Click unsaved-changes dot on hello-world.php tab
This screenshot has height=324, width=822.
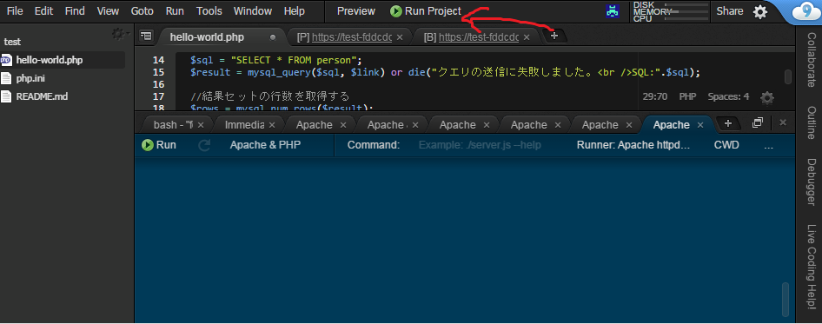point(272,37)
